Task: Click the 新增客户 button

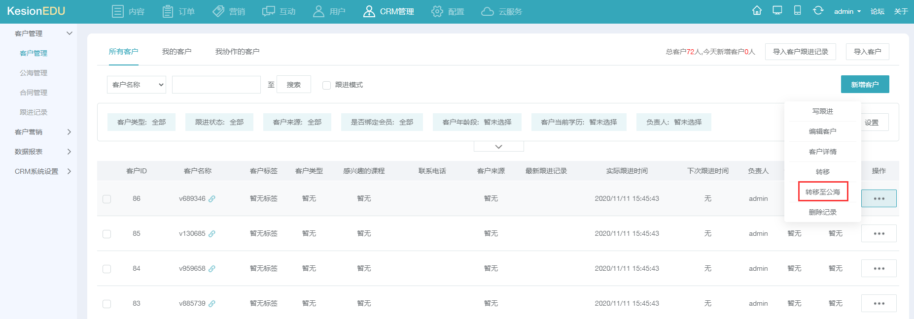Action: (x=865, y=84)
